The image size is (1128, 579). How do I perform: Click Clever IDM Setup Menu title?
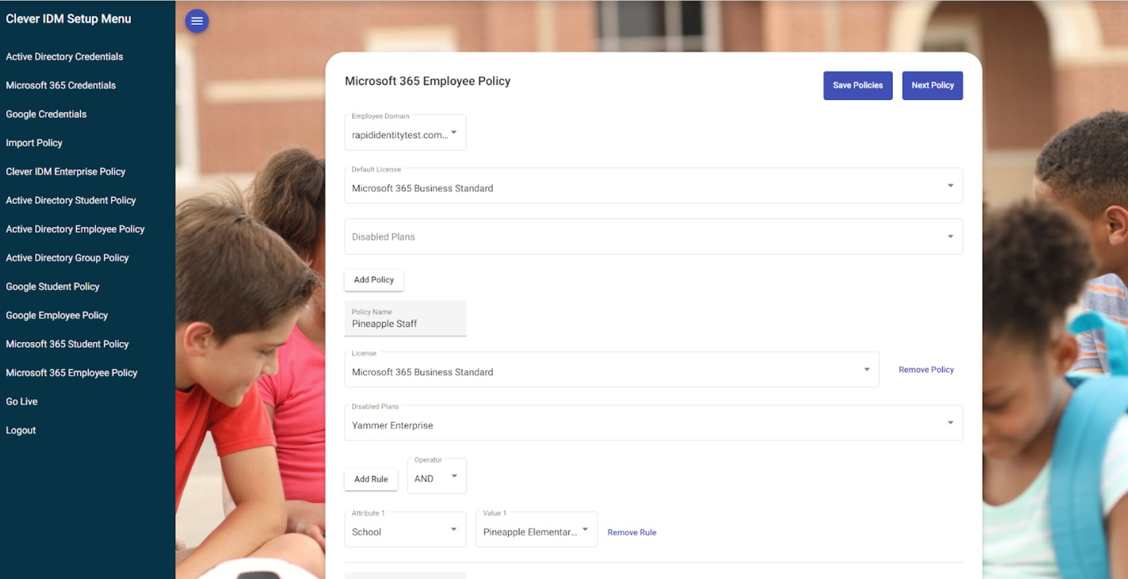68,19
